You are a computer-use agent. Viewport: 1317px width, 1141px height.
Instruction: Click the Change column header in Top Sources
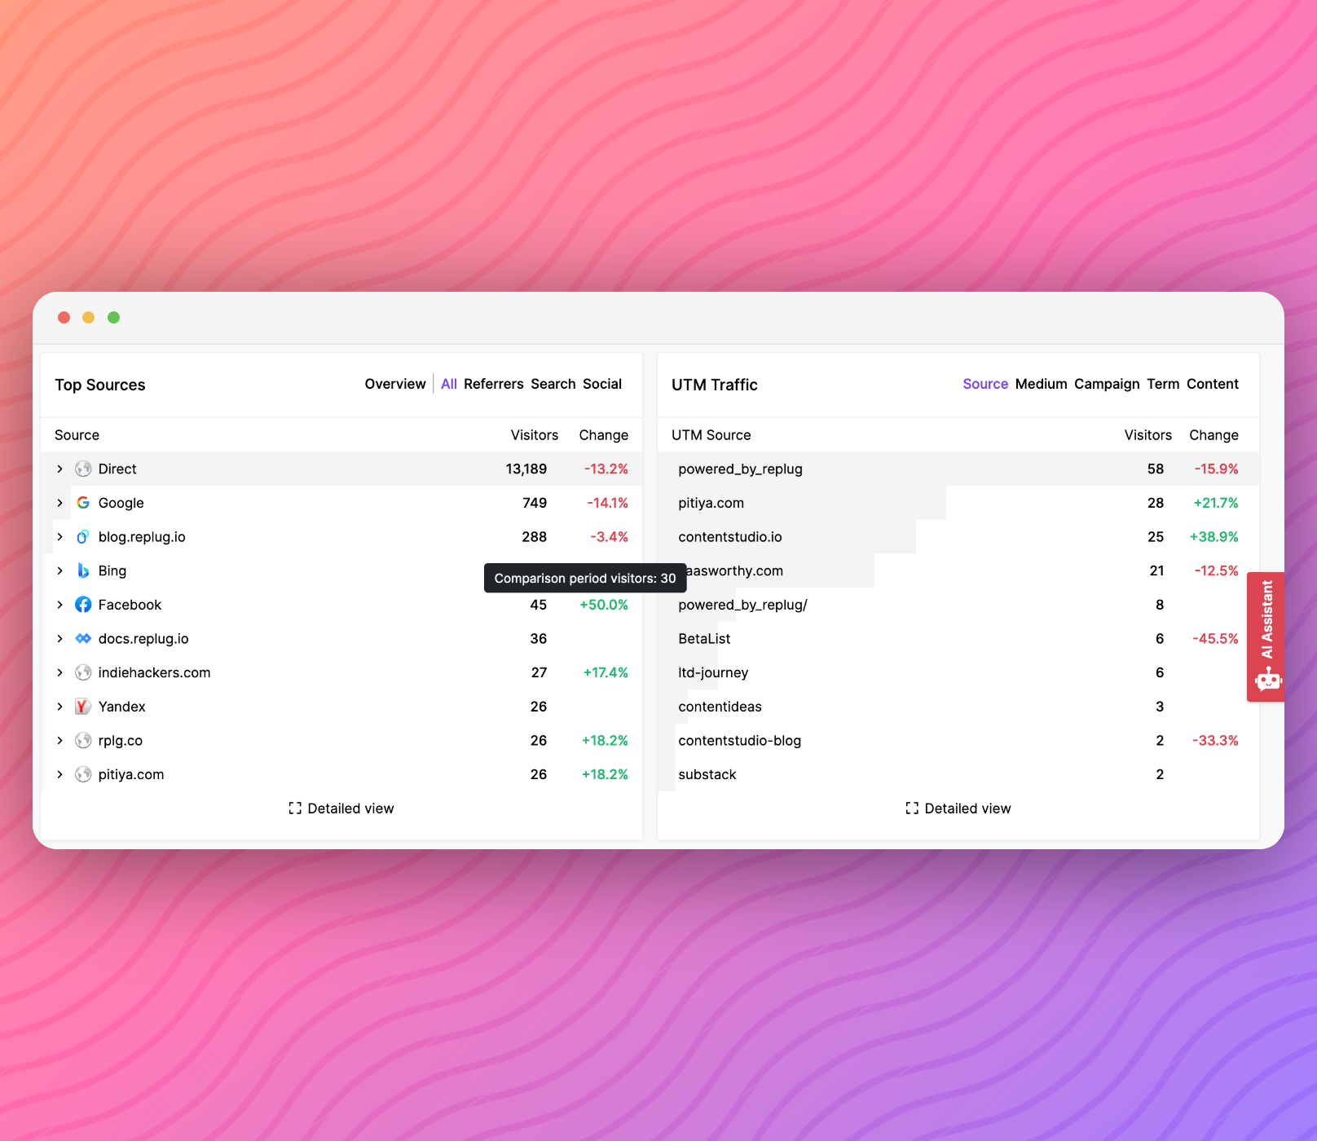point(604,435)
